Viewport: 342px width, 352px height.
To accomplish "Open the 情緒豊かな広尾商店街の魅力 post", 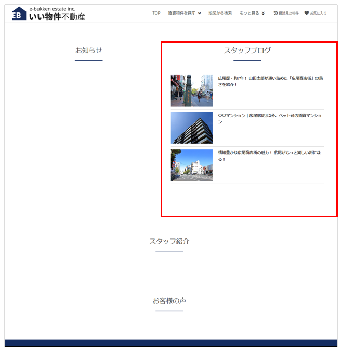I will (x=270, y=156).
